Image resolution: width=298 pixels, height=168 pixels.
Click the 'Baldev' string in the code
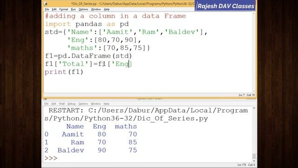(182, 32)
